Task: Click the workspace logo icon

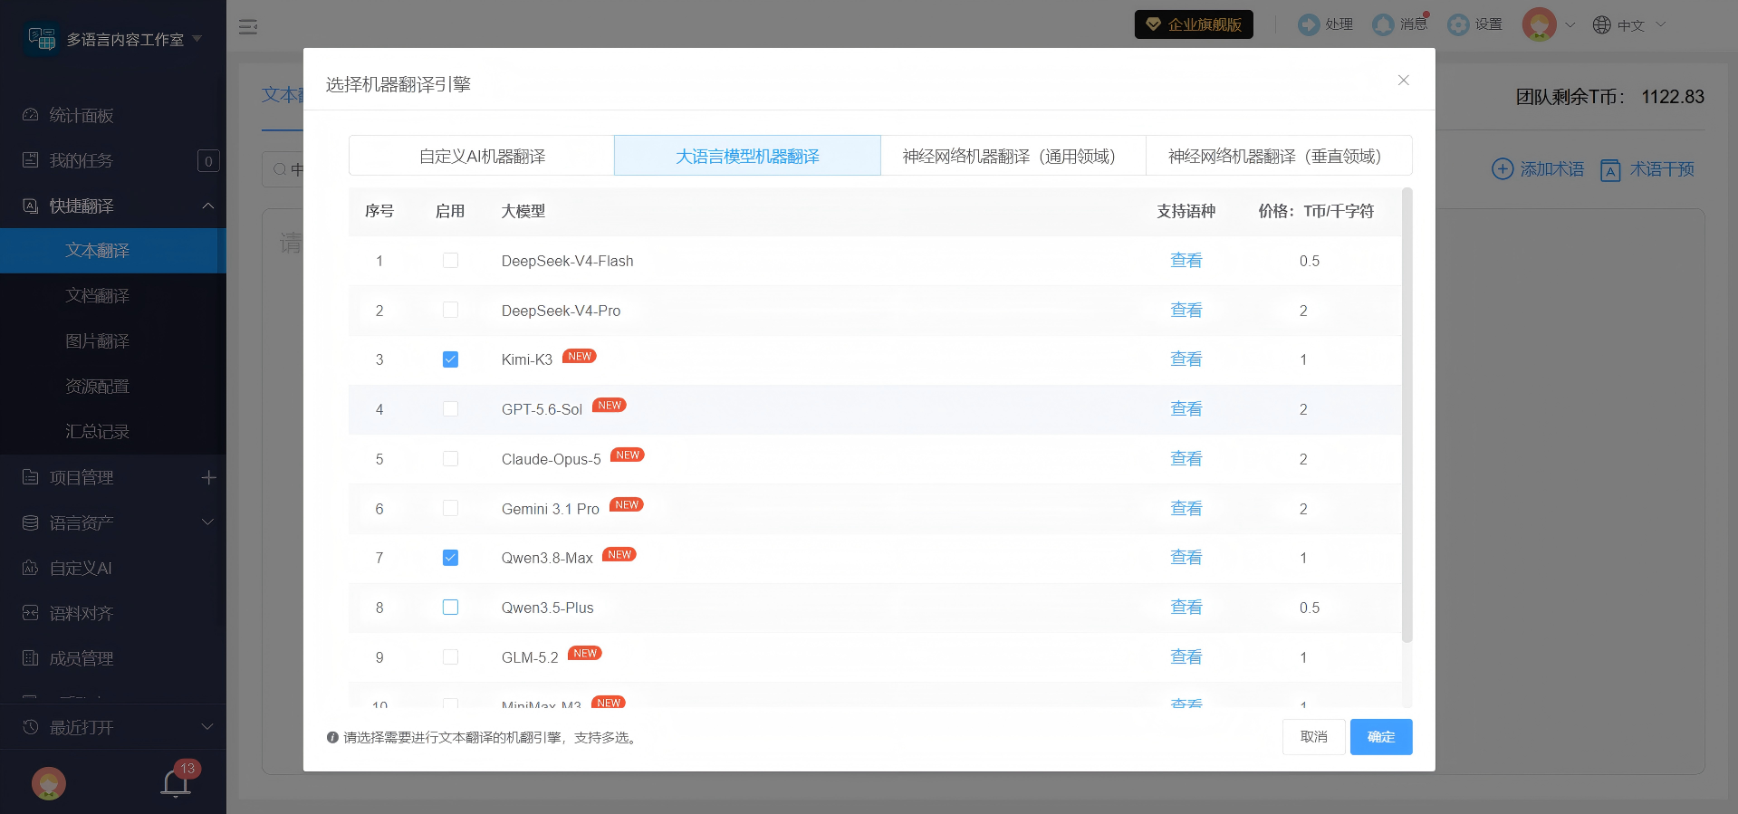Action: pos(42,39)
